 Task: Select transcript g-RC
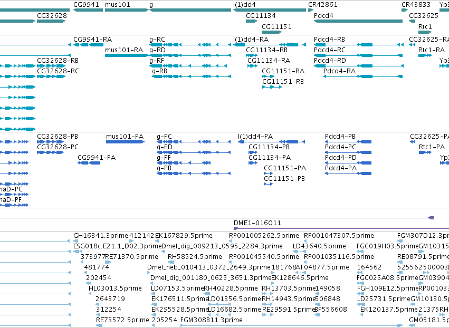point(157,40)
